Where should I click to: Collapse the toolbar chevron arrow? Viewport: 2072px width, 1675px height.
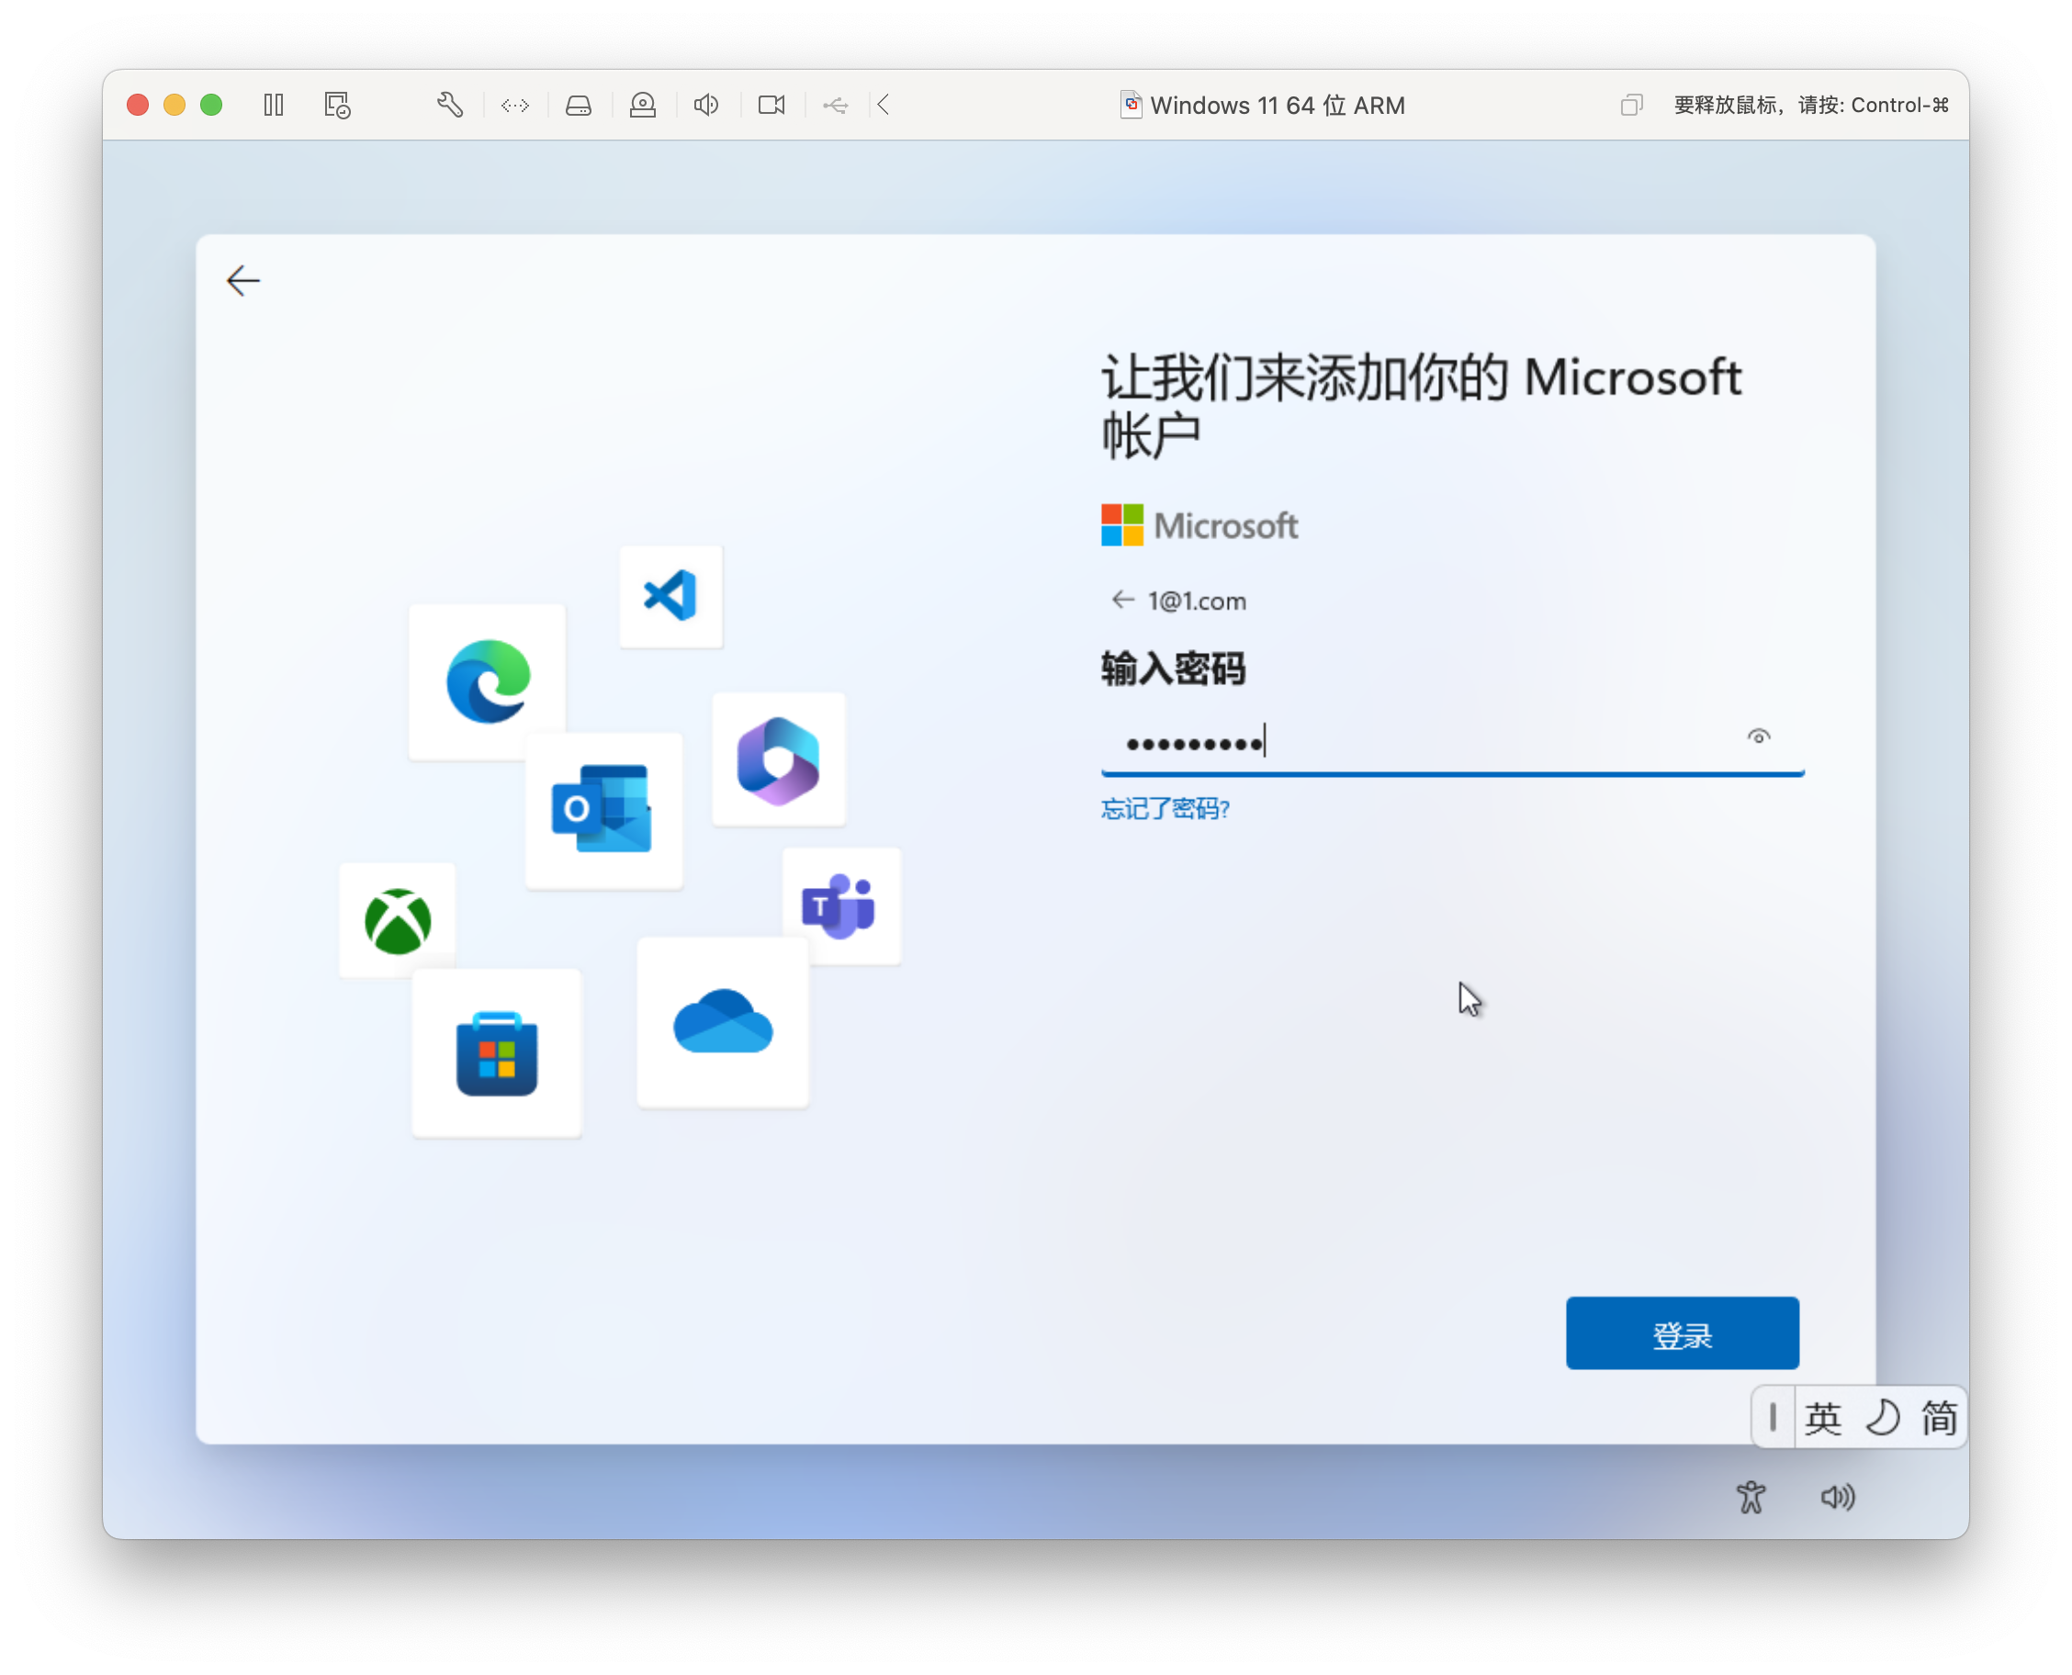(883, 106)
